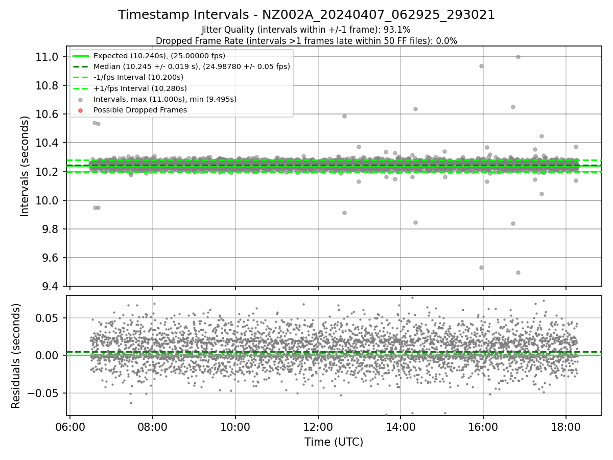The height and width of the screenshot is (460, 613).
Task: Click the red Possible Dropped Frames legend marker
Action: 80,110
